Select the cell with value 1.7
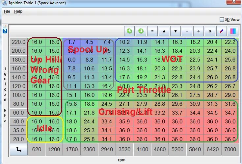Viewport: 242px width, 164px height. point(72,42)
